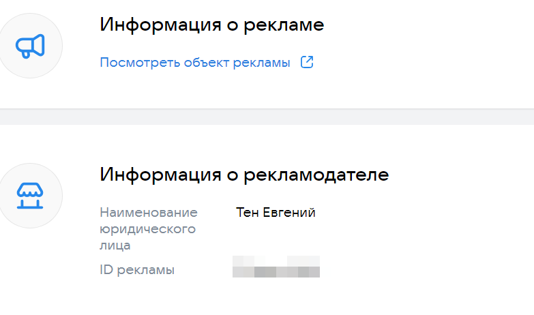
Task: Click the "юридического" label word
Action: [x=147, y=229]
